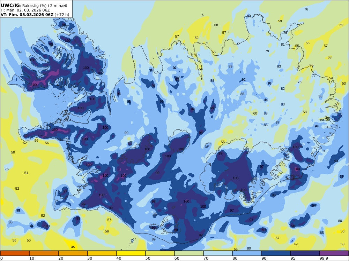This screenshot has width=349, height=261.
Task: Select the purple 99.9+ legend swatch
Action: 334,253
